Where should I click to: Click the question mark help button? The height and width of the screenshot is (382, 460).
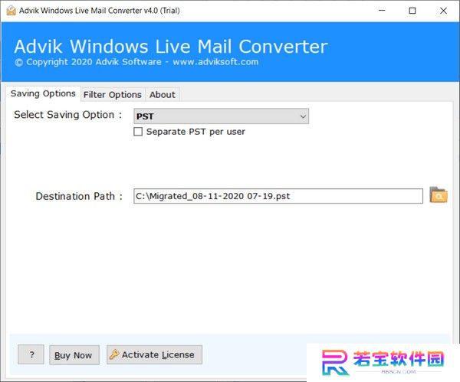click(x=31, y=354)
